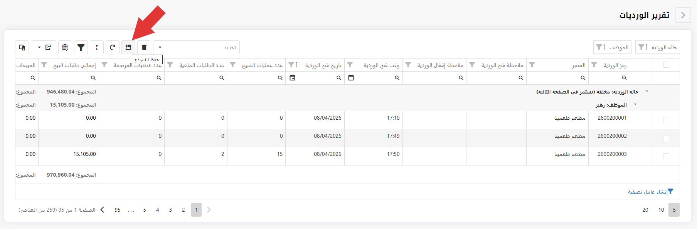Open the header filter for عدد عمليات المبيع

[233, 65]
